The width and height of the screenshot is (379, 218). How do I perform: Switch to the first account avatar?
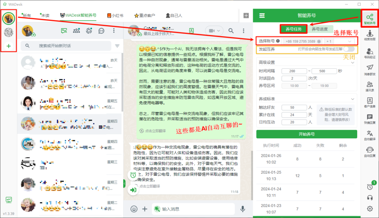coord(9,18)
